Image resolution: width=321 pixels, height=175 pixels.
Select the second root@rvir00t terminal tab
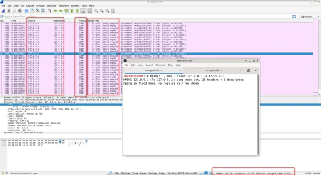pyautogui.click(x=213, y=71)
